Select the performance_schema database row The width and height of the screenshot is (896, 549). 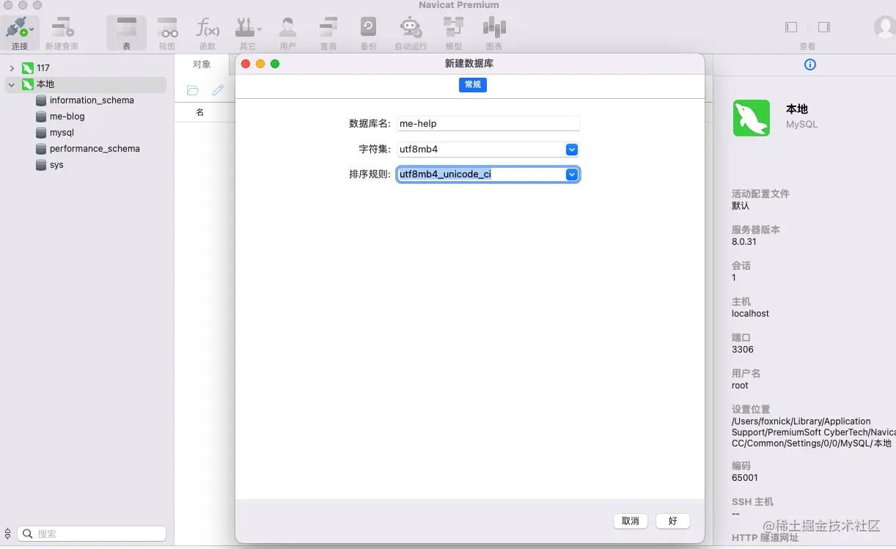point(87,149)
